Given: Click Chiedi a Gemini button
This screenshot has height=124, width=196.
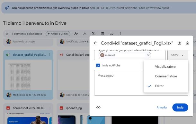Looking at the screenshot, I should (58, 34).
